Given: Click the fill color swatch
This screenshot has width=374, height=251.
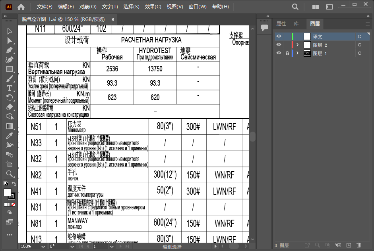Looking at the screenshot, I should coord(8,192).
